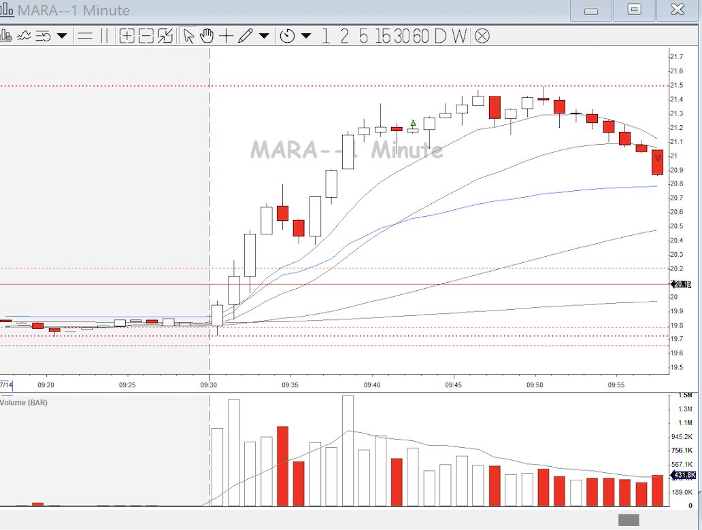Click the fit-to-window resize icon

(165, 36)
